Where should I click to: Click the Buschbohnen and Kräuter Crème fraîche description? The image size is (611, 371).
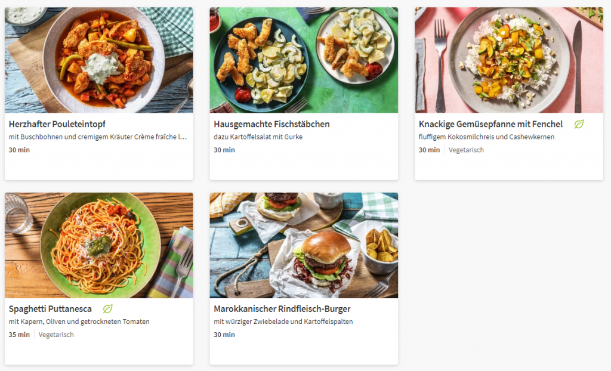[98, 137]
